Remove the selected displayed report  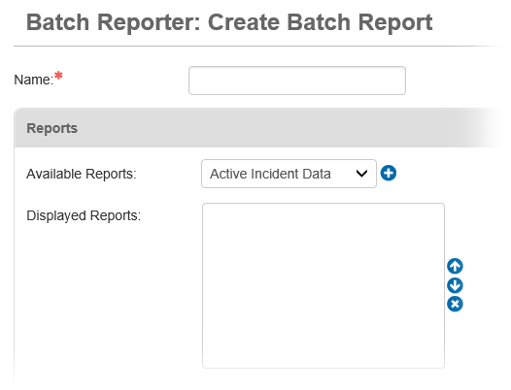(x=455, y=304)
